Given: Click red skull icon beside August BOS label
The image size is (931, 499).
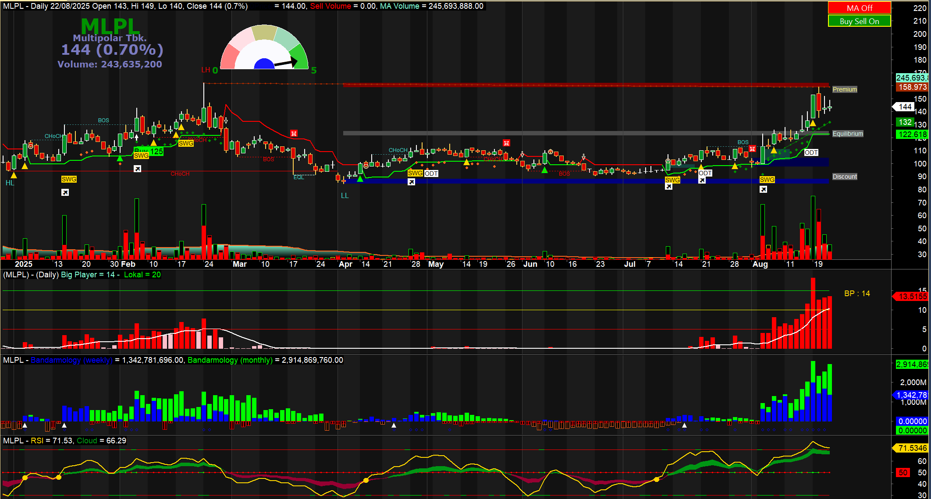Looking at the screenshot, I should click(x=752, y=149).
